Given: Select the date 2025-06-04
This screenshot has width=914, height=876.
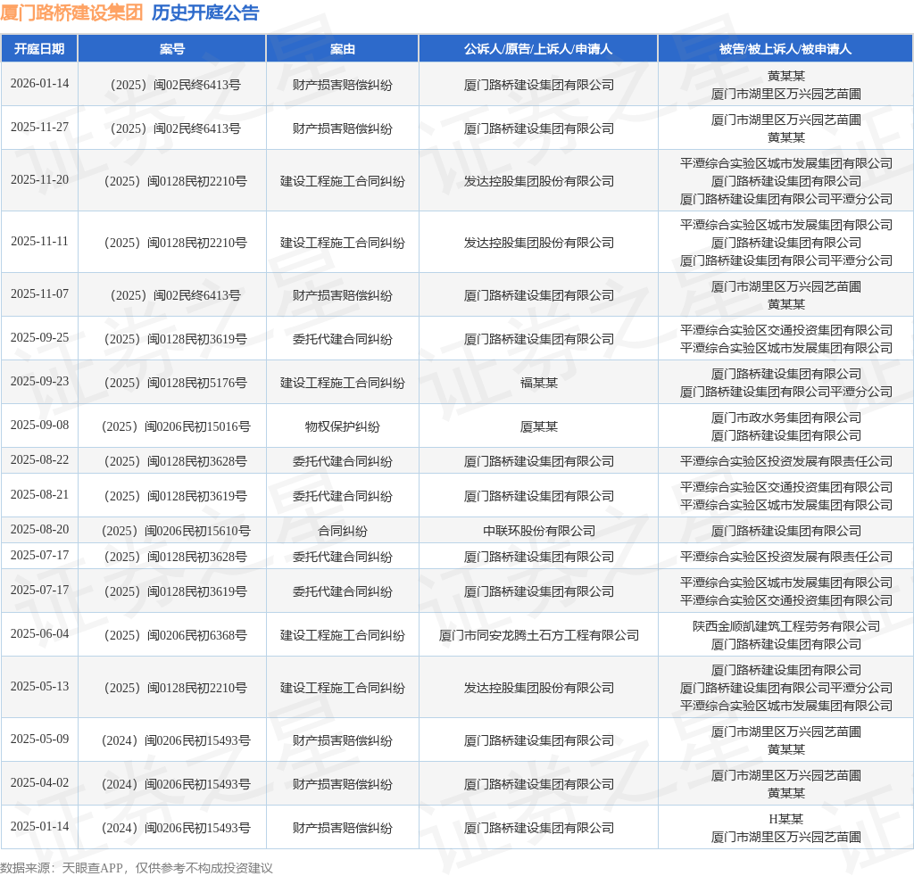Looking at the screenshot, I should tap(39, 633).
